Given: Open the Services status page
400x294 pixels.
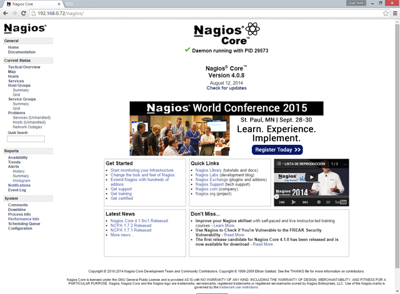Looking at the screenshot, I should pos(16,81).
